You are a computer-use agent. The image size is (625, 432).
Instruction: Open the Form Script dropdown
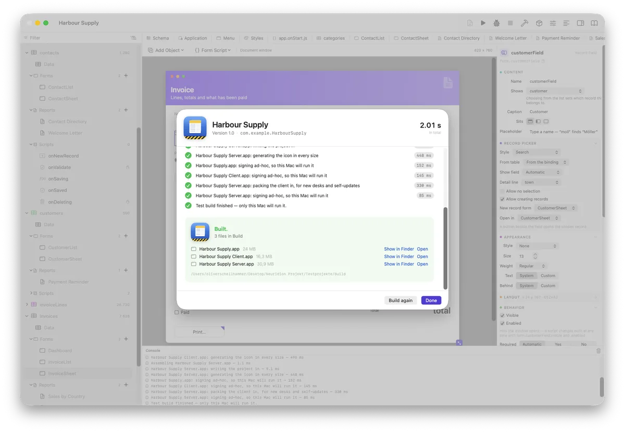pos(213,50)
